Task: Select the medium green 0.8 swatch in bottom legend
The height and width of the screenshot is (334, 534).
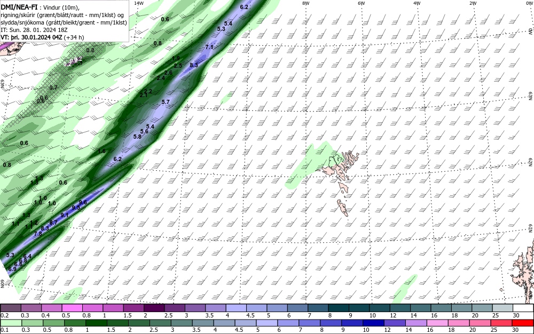Action: (x=75, y=323)
